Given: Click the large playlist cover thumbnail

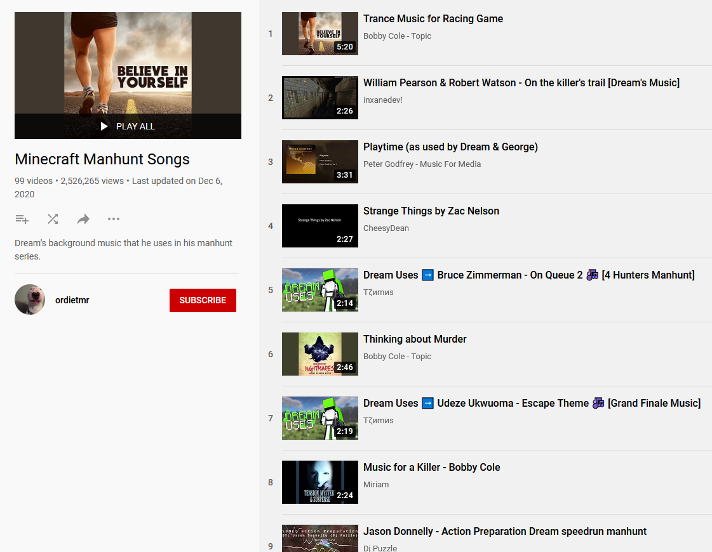Looking at the screenshot, I should tap(128, 76).
